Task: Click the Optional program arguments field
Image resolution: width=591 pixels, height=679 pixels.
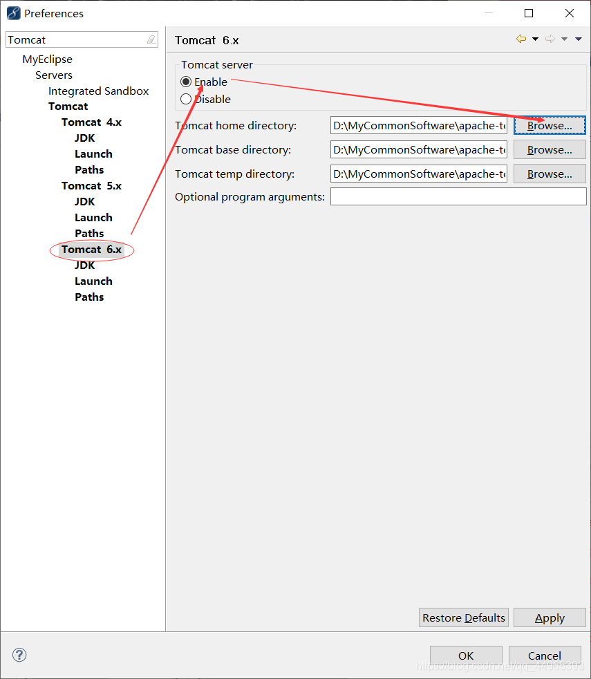Action: click(458, 196)
